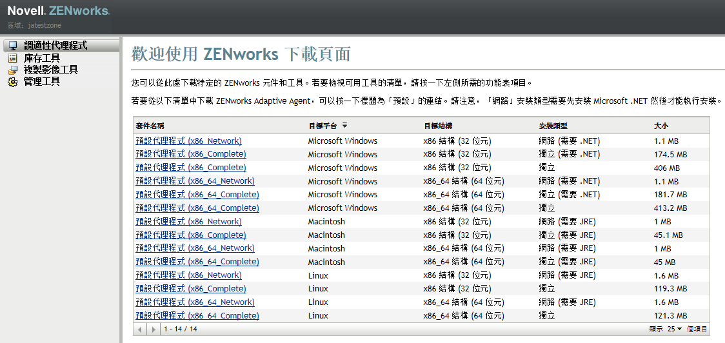This screenshot has width=725, height=343.
Task: Sort by the 目標結構 column header
Action: 438,126
